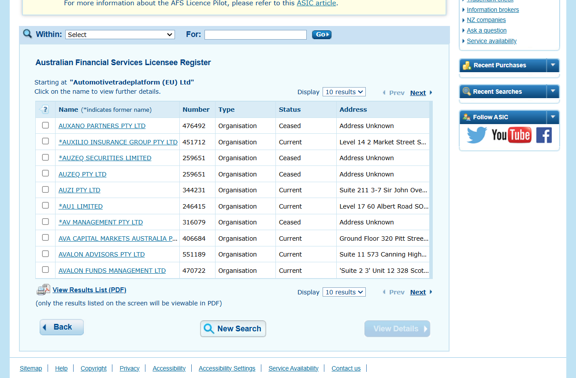Open AUXILIO INSURANCE GROUP PTY LTD details
The image size is (576, 378).
[118, 142]
